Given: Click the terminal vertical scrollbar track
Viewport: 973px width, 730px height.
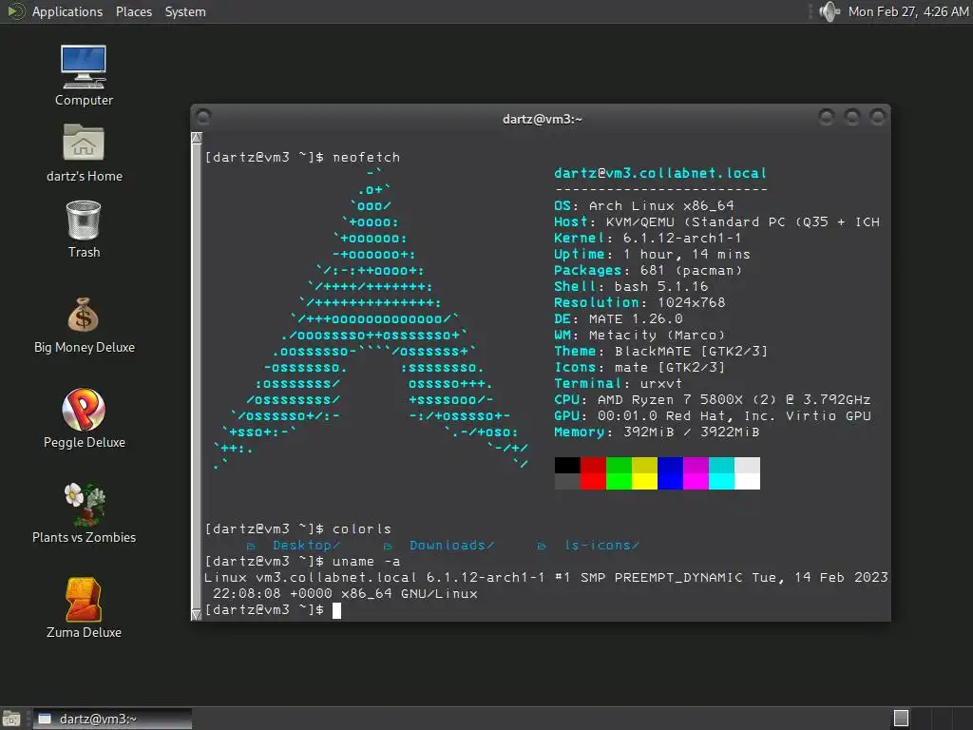Looking at the screenshot, I should coord(197,376).
